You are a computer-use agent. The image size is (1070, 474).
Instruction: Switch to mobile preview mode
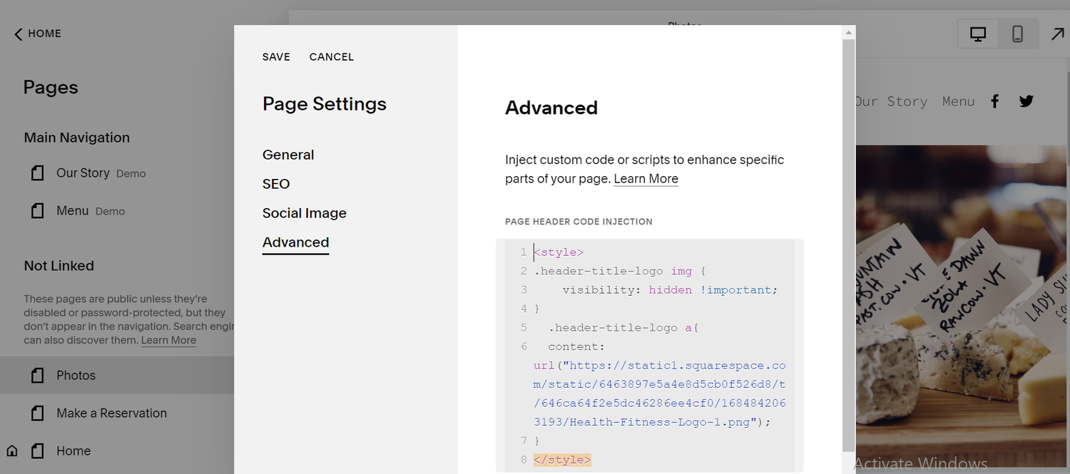click(x=1017, y=33)
